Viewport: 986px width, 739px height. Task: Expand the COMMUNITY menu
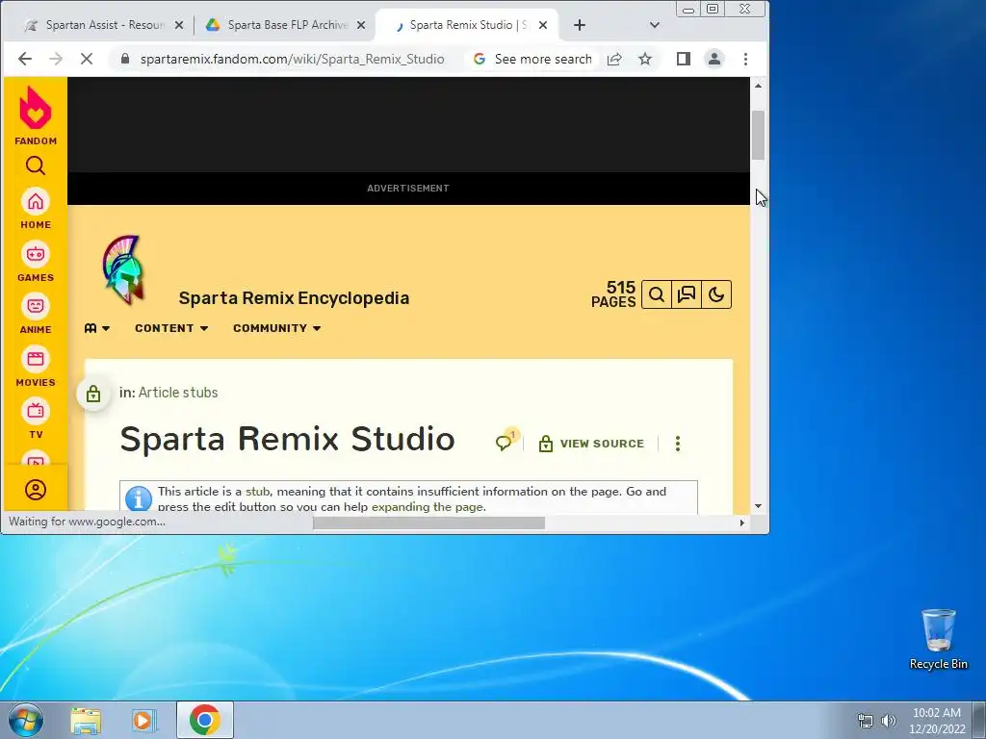[x=276, y=328]
